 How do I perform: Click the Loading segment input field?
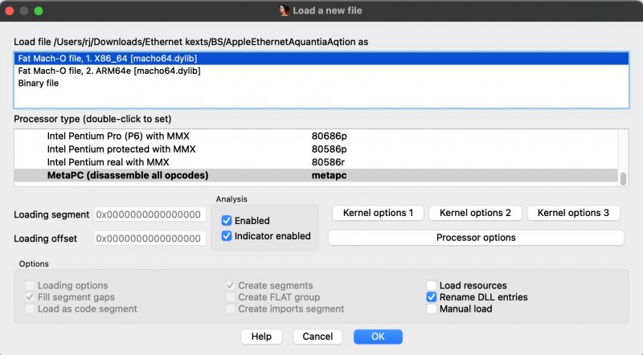point(150,214)
